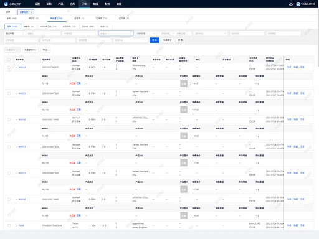
Task: Click the blue-outlined focused search input
Action: click(x=116, y=34)
